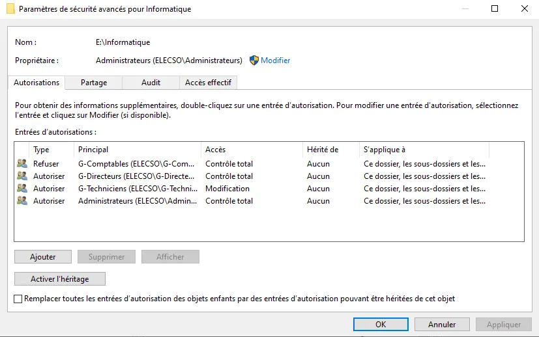Screen dimensions: 539x337
Task: Click the folder icon in the title bar
Action: 10,9
